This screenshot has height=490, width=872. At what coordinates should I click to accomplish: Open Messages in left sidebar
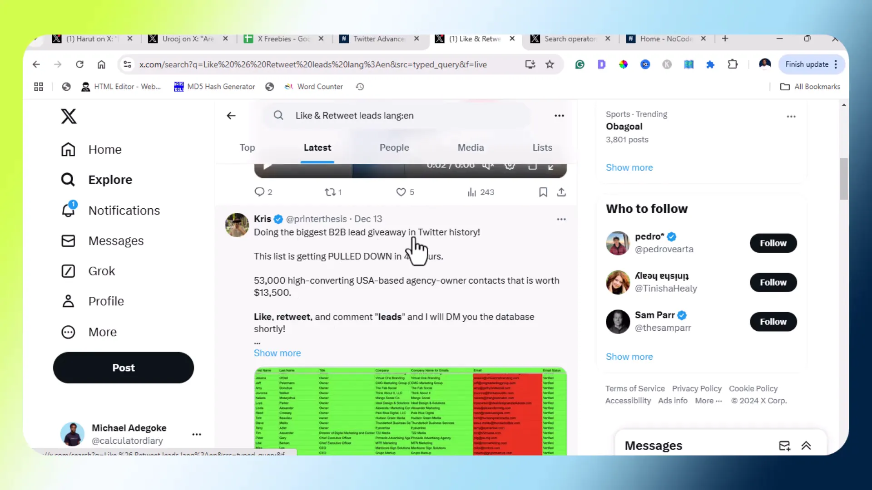click(x=102, y=240)
